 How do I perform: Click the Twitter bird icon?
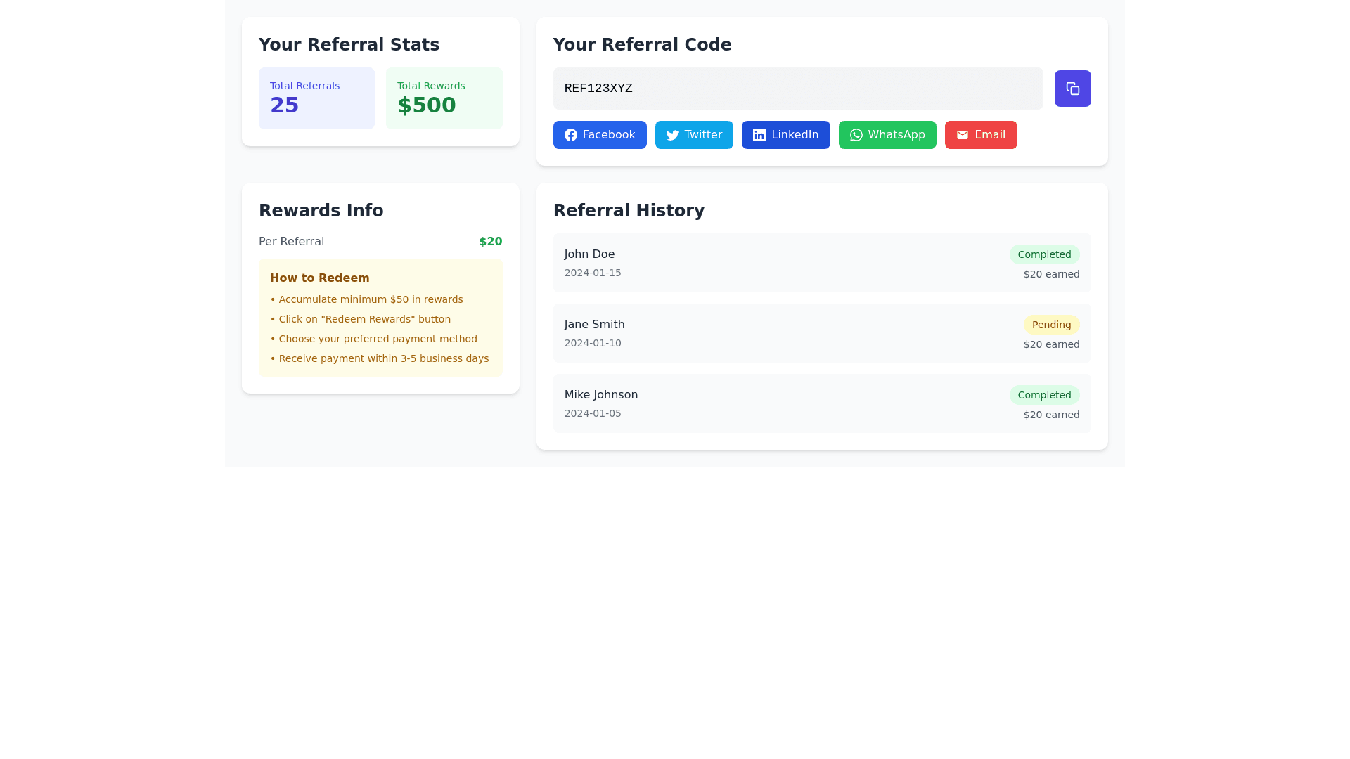pyautogui.click(x=672, y=135)
